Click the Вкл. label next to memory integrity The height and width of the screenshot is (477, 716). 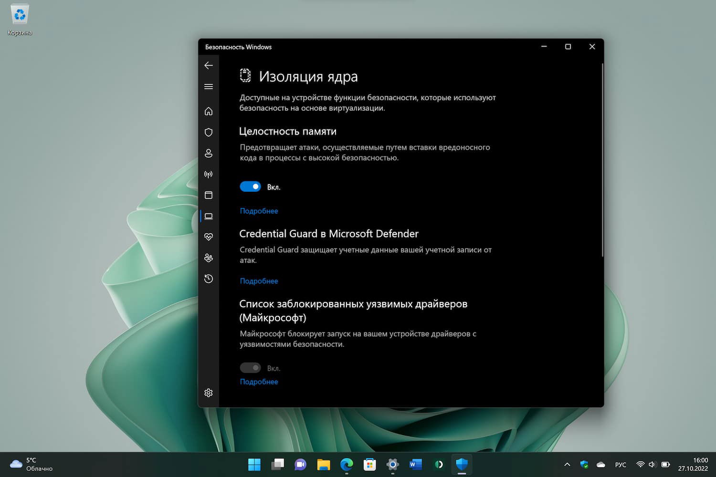tap(274, 187)
